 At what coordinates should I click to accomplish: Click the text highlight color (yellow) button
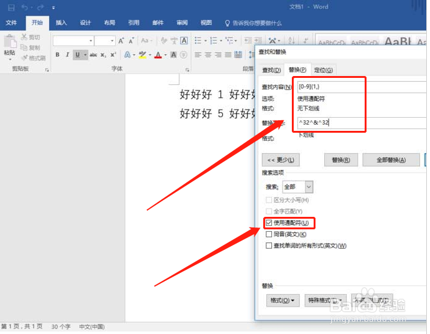[143, 55]
